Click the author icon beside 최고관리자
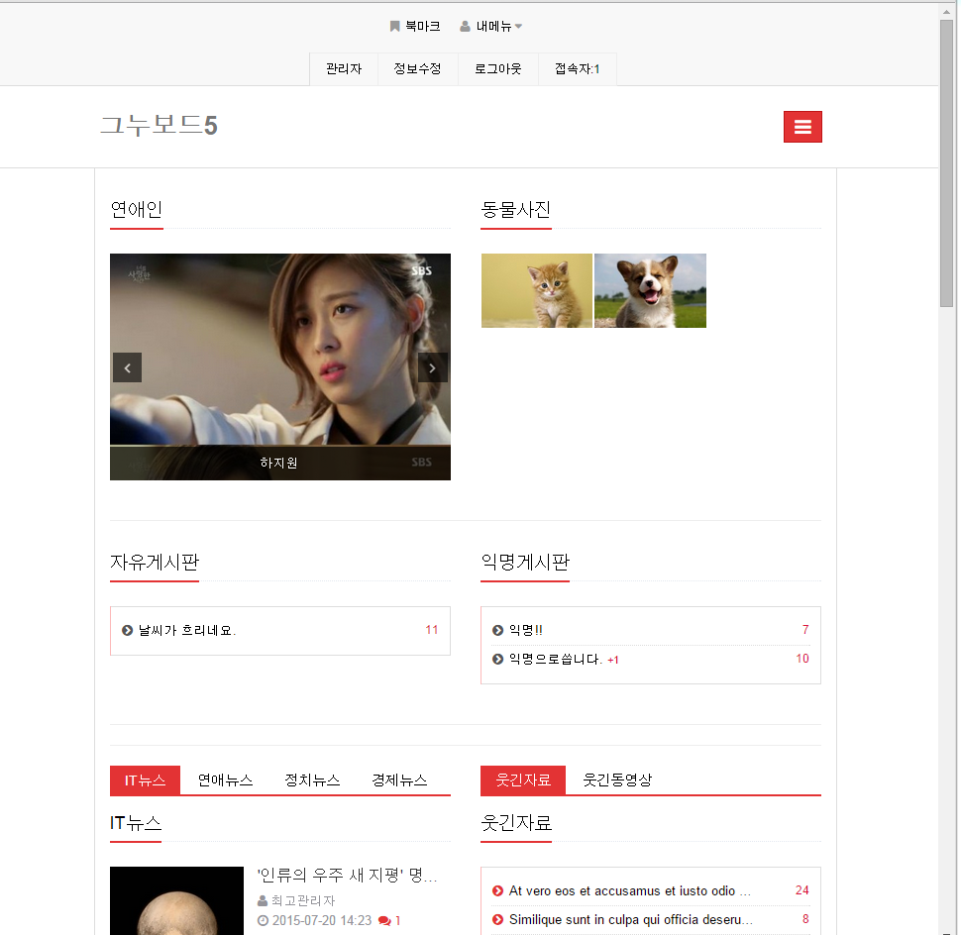Image resolution: width=961 pixels, height=935 pixels. coord(263,900)
